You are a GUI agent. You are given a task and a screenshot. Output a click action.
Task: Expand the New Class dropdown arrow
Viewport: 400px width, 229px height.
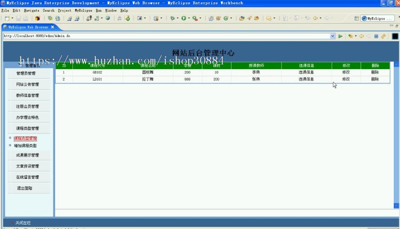(231, 18)
